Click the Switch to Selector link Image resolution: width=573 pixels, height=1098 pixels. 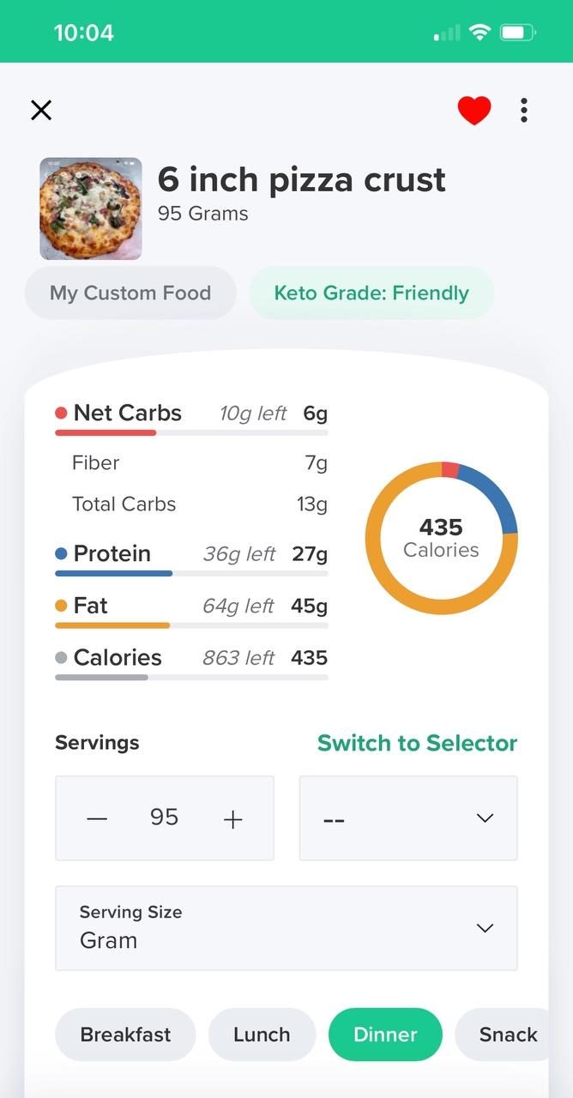[x=417, y=743]
